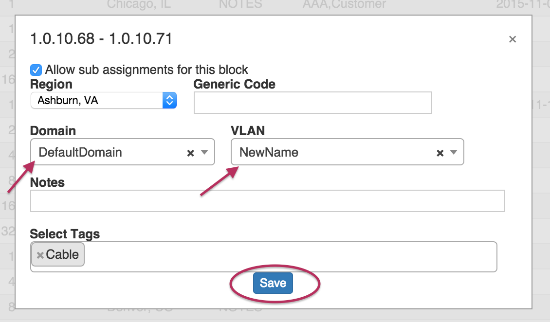This screenshot has height=322, width=550.
Task: Click the Generic Code label
Action: (234, 84)
